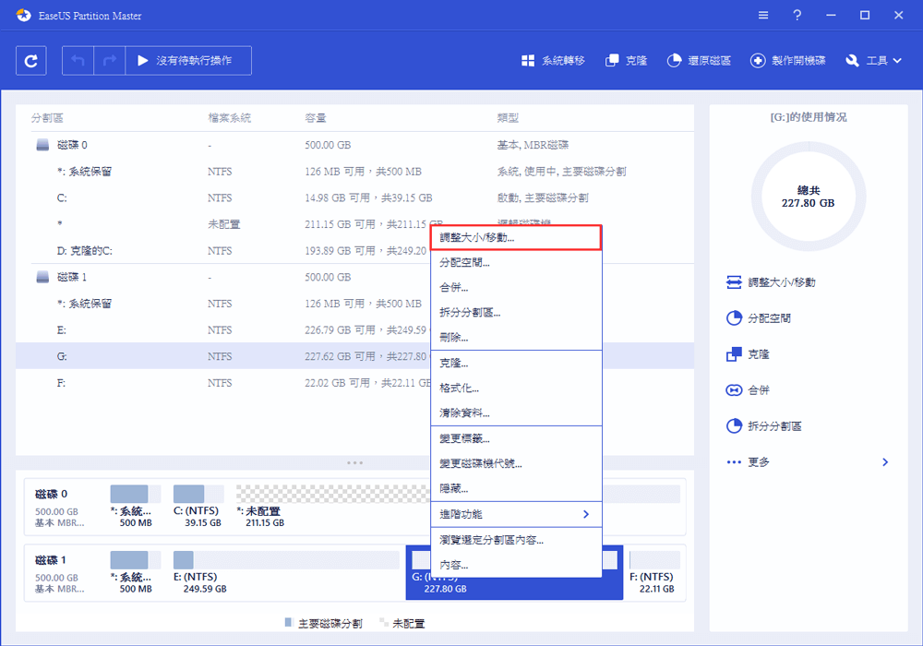Run pending operations with 沒有待執行操作
The image size is (923, 646).
click(188, 61)
